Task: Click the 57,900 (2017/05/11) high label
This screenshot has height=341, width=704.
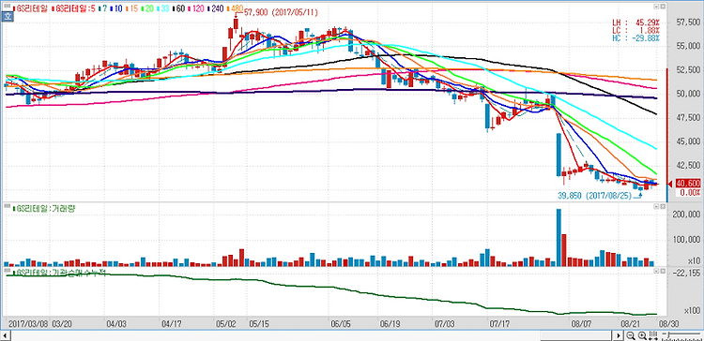Action: point(281,13)
